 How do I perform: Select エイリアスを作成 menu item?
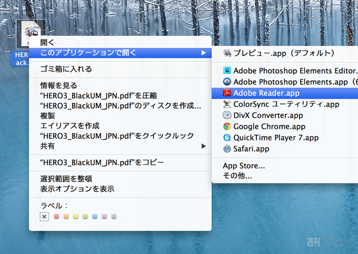[x=121, y=126]
